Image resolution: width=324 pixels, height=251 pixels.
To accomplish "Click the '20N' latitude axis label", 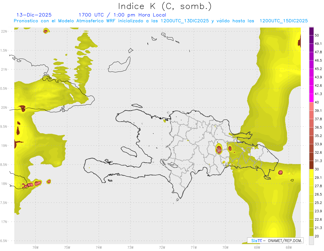I will pos(4,107).
